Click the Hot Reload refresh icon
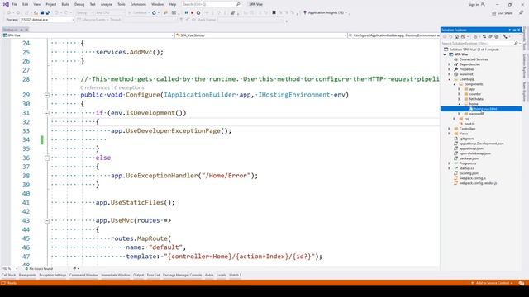Viewport: 529px width, 297px height. coord(154,13)
